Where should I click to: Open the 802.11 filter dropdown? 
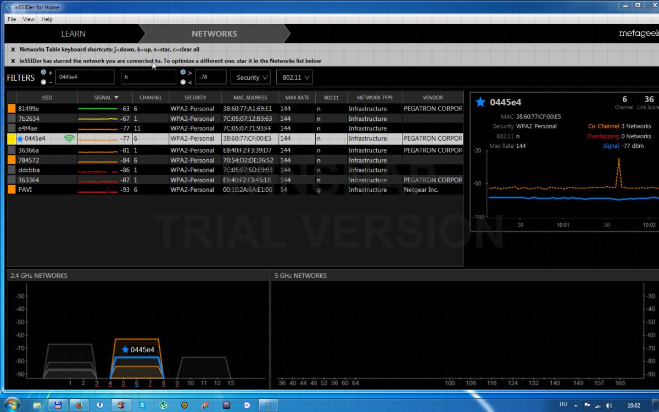coord(294,77)
